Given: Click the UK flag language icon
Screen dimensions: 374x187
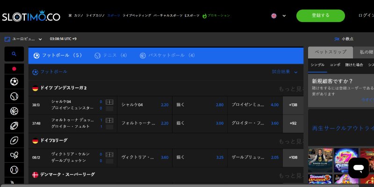Looking at the screenshot, I should pyautogui.click(x=274, y=16).
